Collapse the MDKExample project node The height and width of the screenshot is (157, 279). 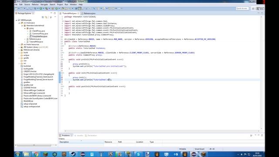pyautogui.click(x=17, y=20)
